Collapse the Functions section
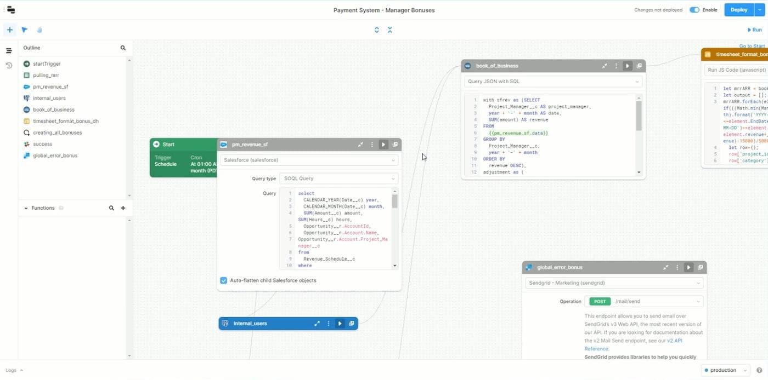 click(x=26, y=208)
